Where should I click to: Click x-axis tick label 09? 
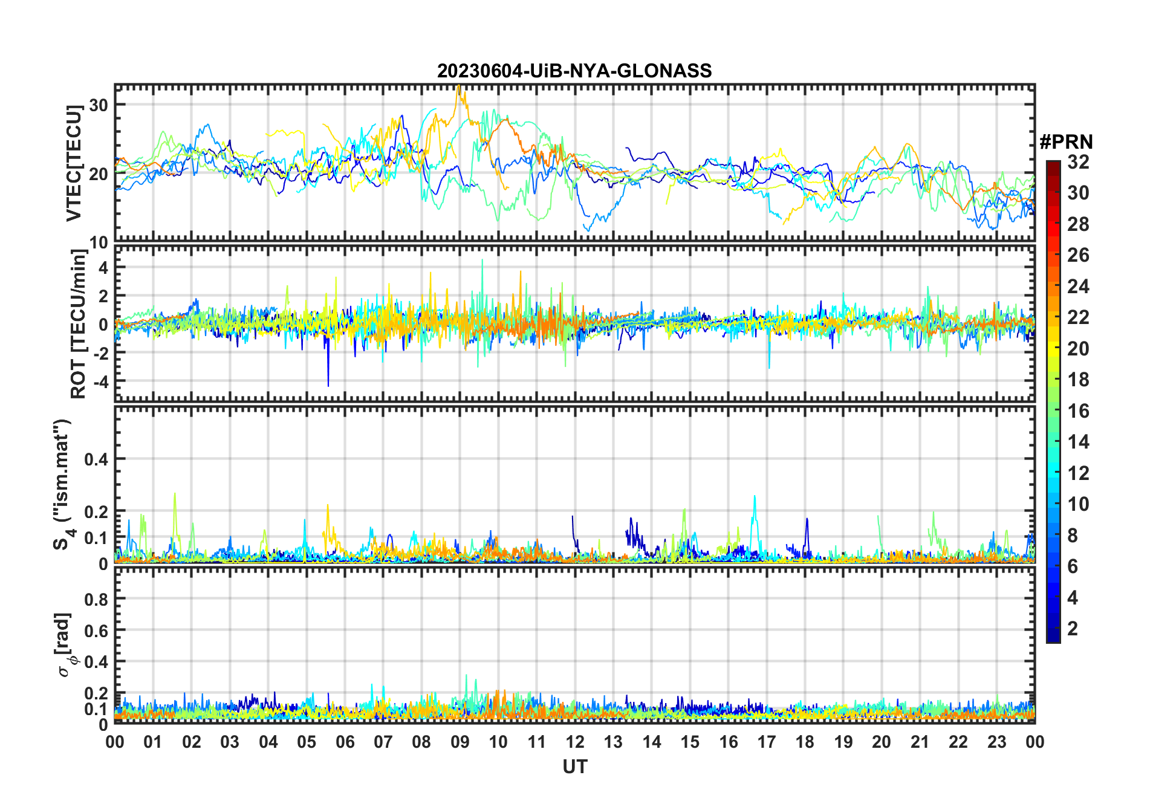[460, 742]
